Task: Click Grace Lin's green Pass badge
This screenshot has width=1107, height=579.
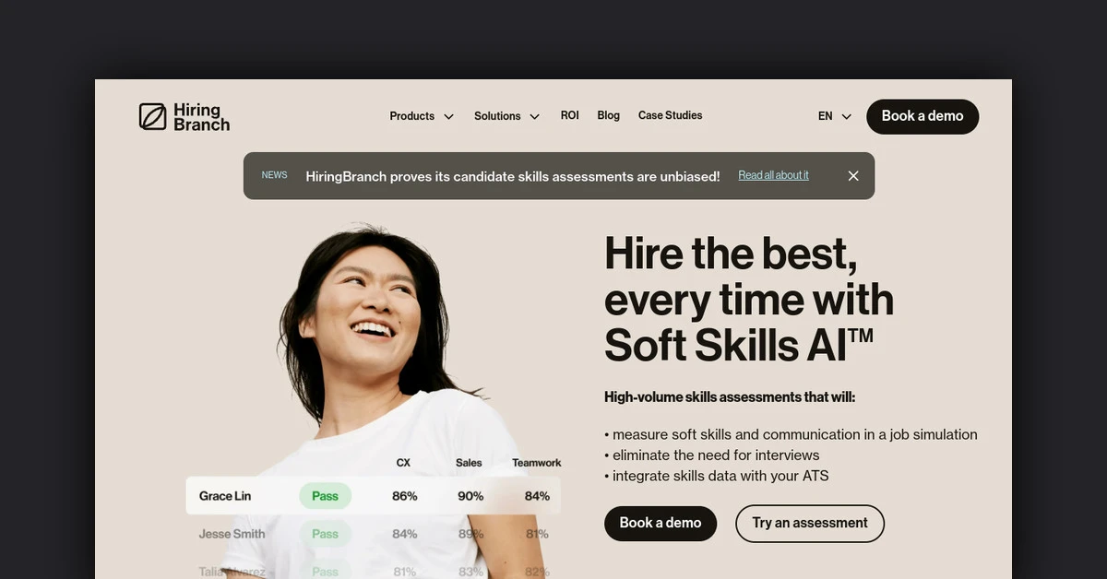Action: 325,496
